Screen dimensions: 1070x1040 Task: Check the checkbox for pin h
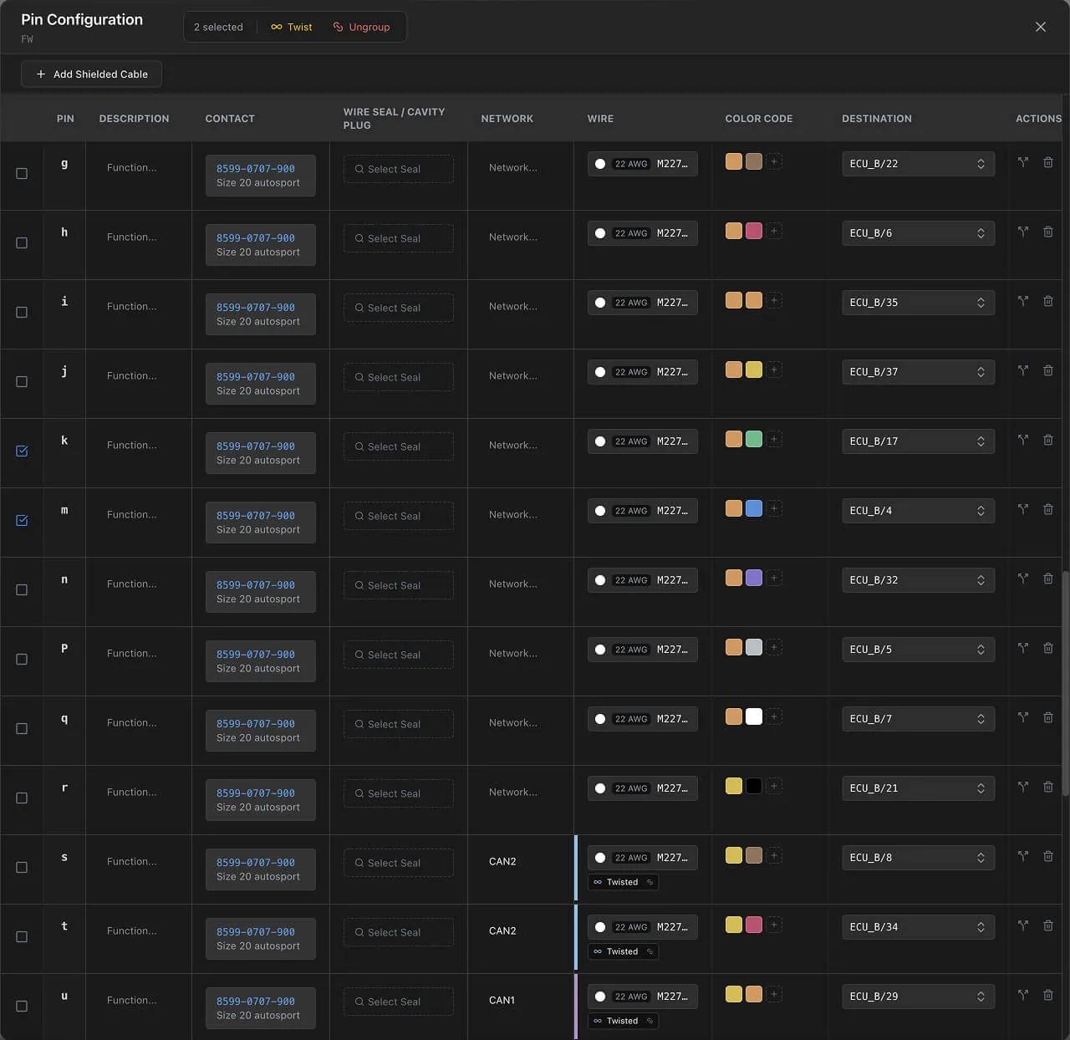point(22,243)
